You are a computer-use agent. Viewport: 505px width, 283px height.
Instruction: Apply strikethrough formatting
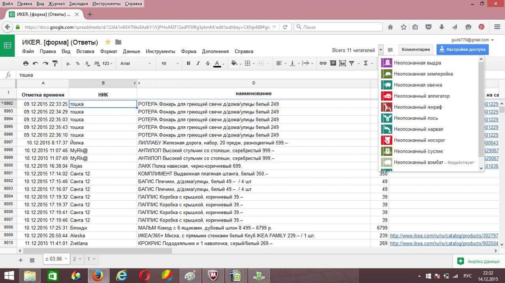click(x=208, y=63)
